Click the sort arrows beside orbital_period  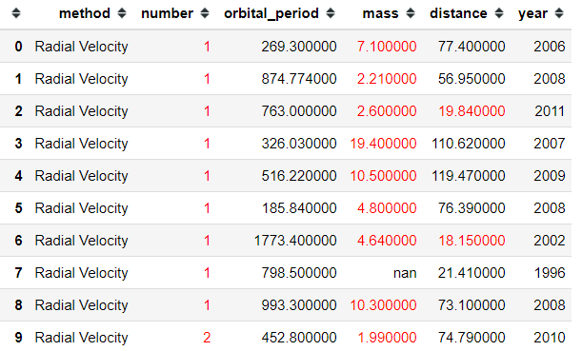[331, 13]
